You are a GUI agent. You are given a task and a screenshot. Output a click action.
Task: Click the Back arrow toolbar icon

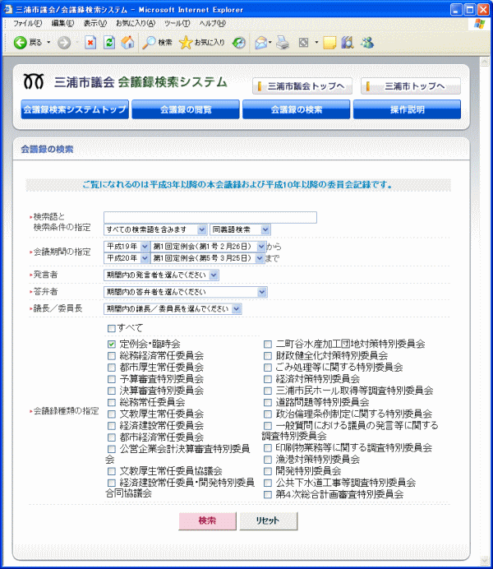click(x=21, y=43)
